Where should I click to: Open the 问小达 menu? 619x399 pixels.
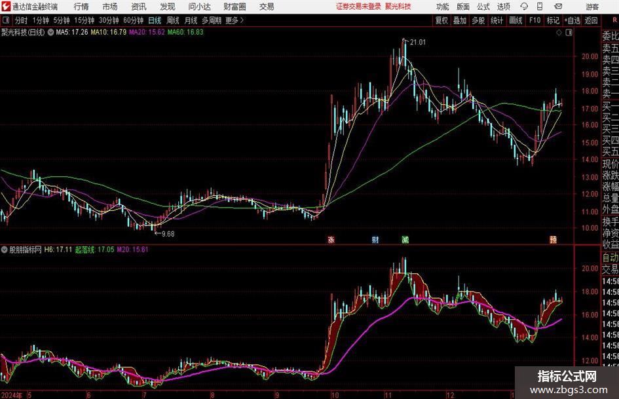coord(199,7)
